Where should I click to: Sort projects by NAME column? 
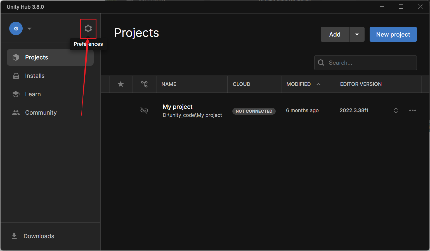pos(169,84)
